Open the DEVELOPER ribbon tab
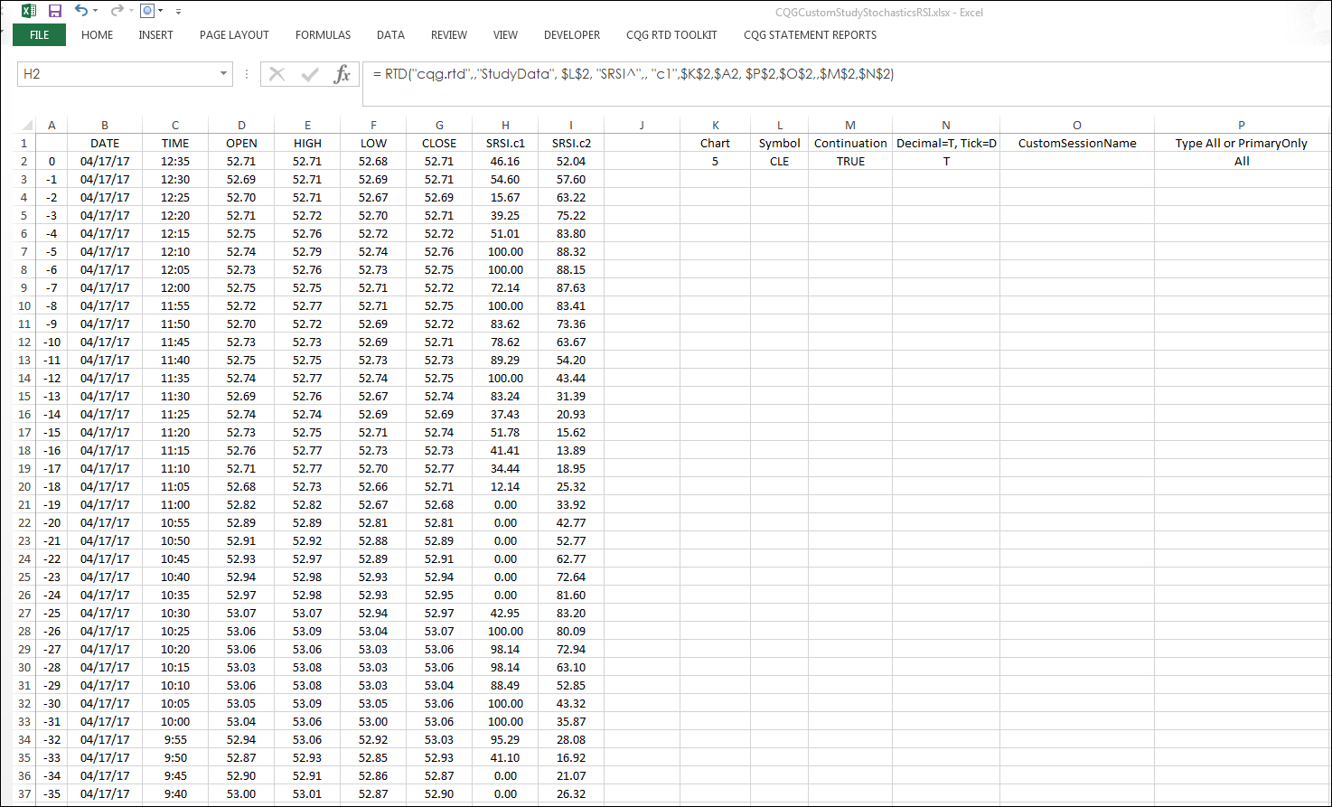The height and width of the screenshot is (807, 1332). (x=571, y=35)
